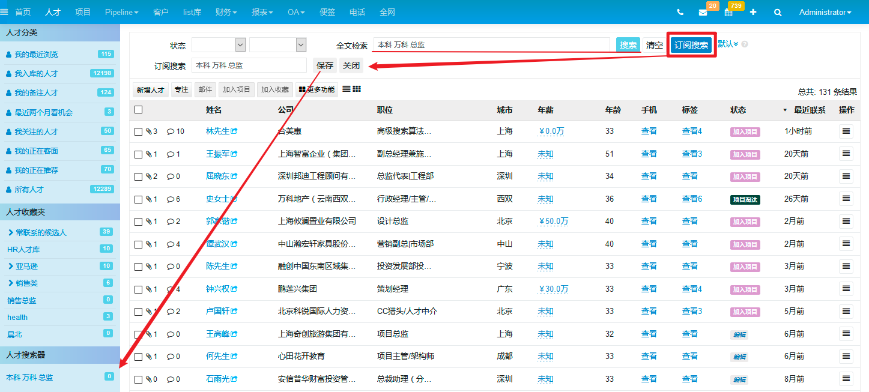Click the 最近联系 column sort arrow
Screen dimensions: 869x392
coord(784,110)
